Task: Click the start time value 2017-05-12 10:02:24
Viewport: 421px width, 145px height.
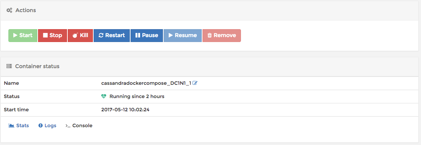Action: 125,109
